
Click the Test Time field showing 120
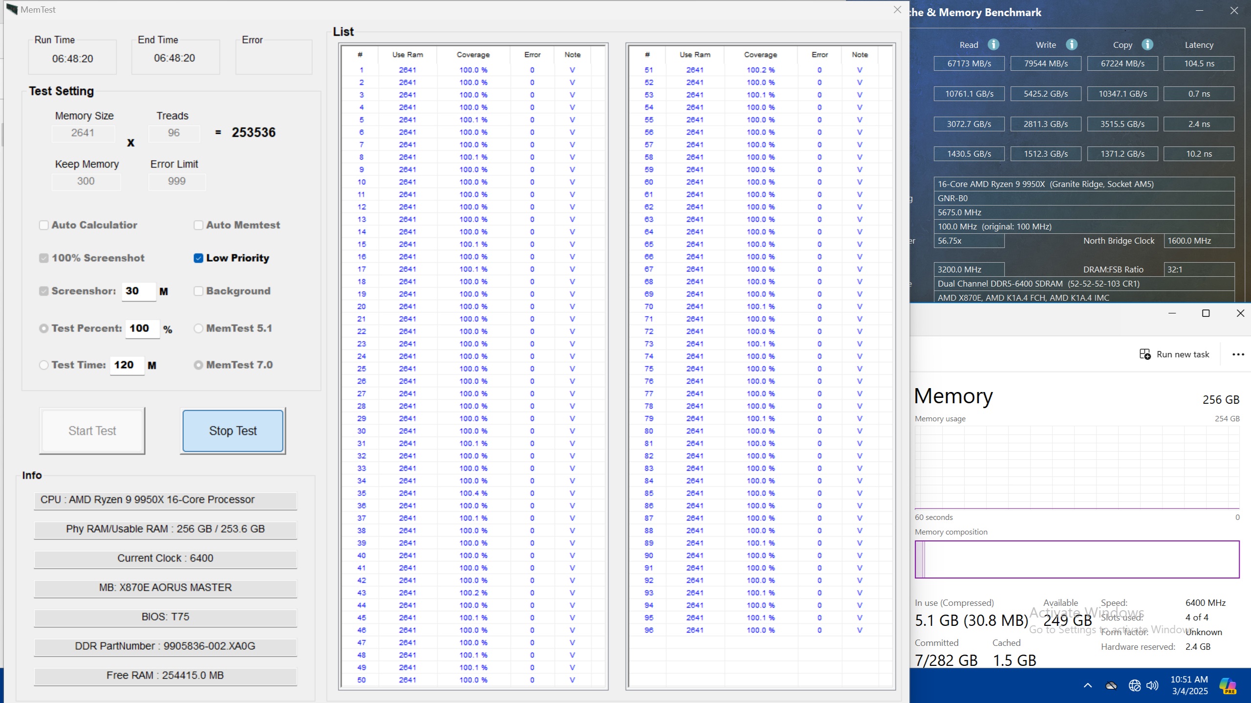coord(127,365)
